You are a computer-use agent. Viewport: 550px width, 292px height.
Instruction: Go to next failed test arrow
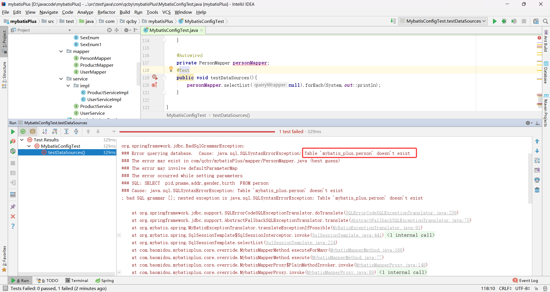point(98,131)
